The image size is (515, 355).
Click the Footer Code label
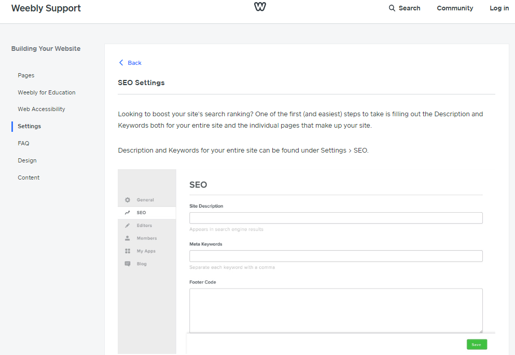click(x=203, y=282)
